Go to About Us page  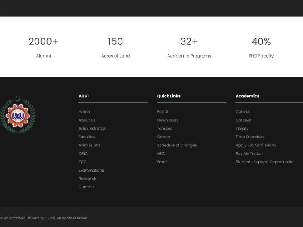(87, 120)
